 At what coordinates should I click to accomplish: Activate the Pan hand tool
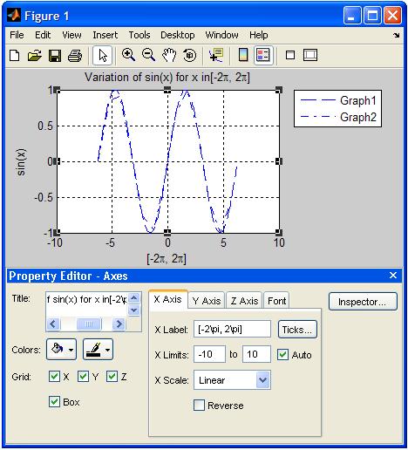point(169,55)
